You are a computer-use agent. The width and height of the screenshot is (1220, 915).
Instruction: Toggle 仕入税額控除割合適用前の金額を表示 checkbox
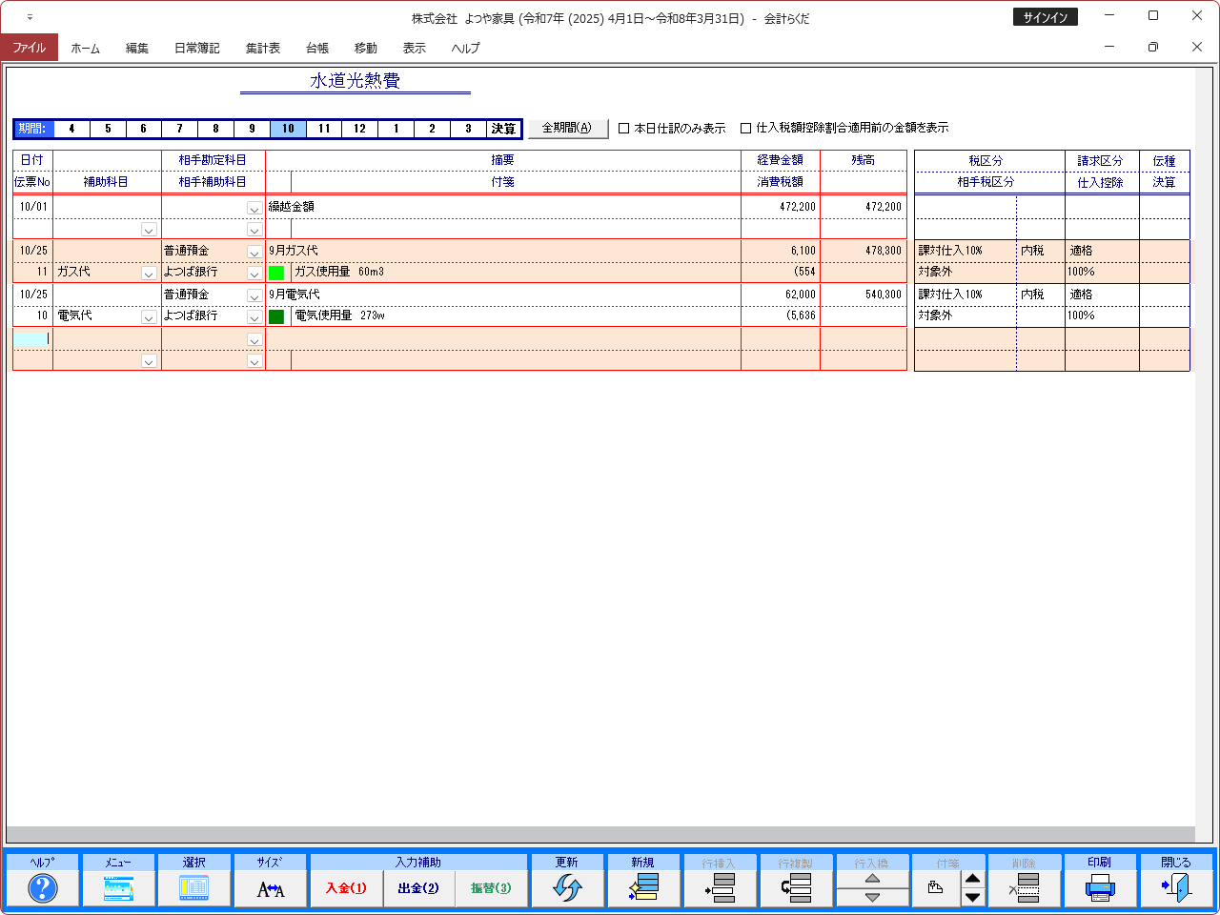coord(746,129)
